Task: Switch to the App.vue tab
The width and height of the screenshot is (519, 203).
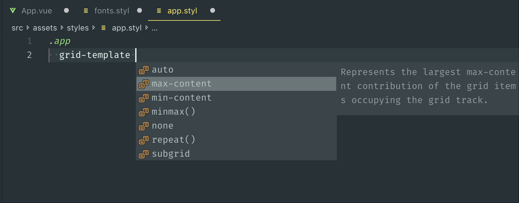Action: pos(37,11)
